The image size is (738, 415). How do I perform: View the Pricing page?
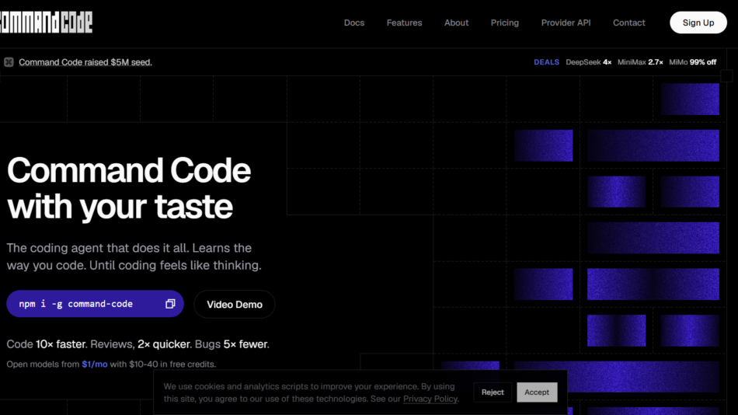pos(504,23)
